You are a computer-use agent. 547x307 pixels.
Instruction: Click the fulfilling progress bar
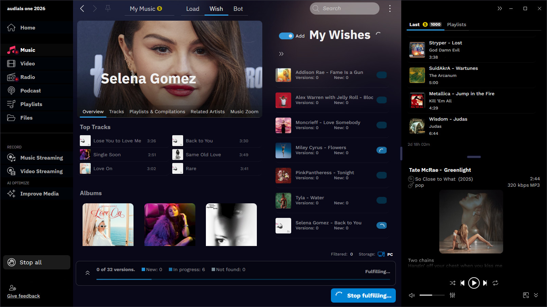243,279
